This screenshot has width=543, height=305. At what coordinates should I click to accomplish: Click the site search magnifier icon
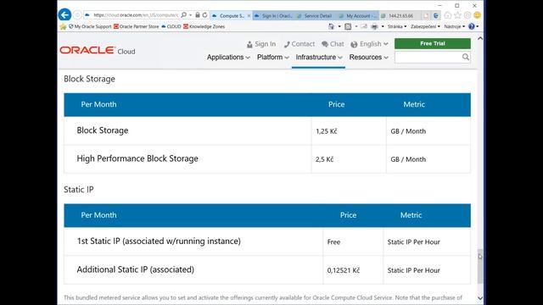[x=466, y=57]
